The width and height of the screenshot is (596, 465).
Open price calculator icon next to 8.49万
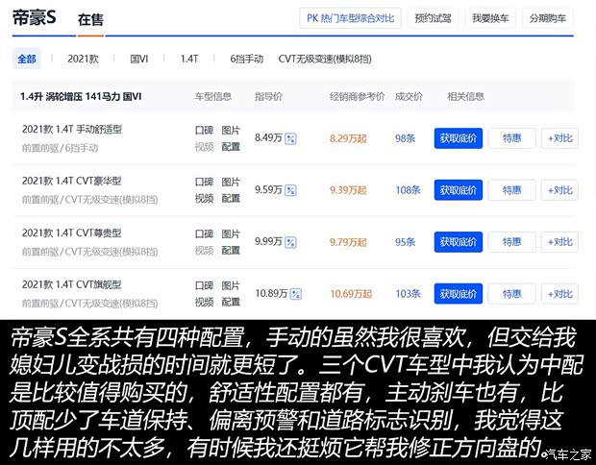290,138
